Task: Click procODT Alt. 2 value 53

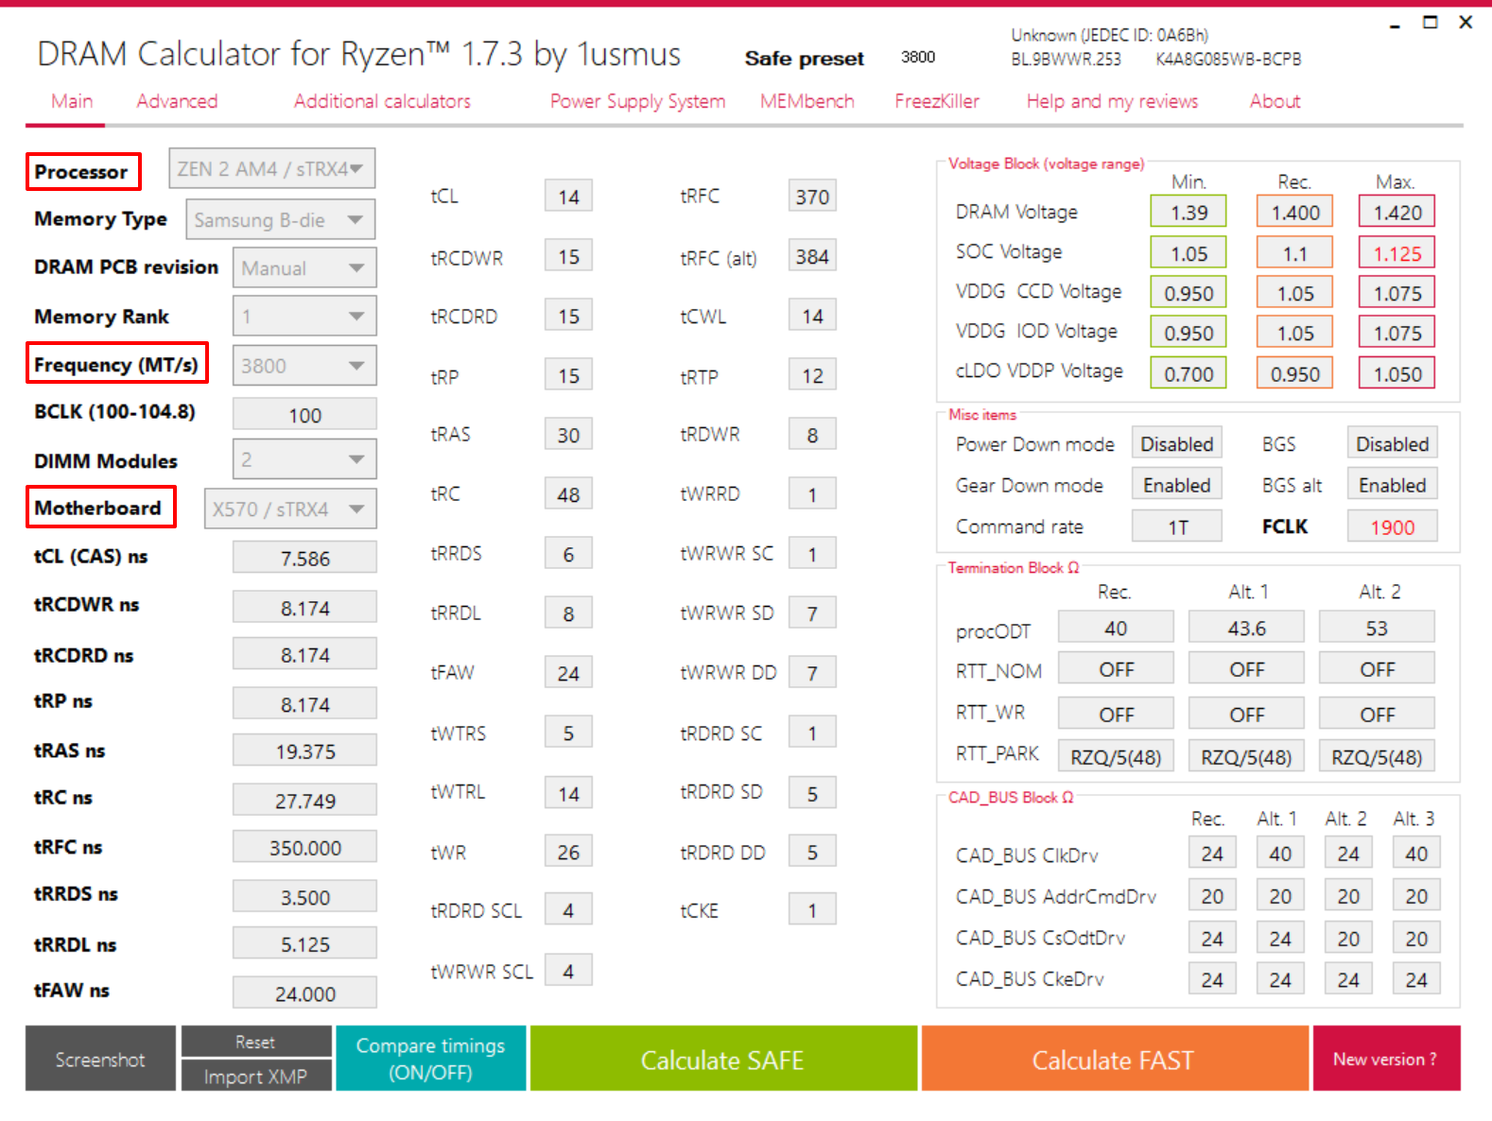Action: coord(1377,628)
